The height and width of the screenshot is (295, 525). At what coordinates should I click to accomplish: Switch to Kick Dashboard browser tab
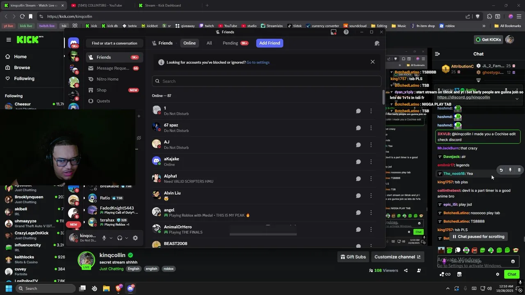click(x=166, y=5)
